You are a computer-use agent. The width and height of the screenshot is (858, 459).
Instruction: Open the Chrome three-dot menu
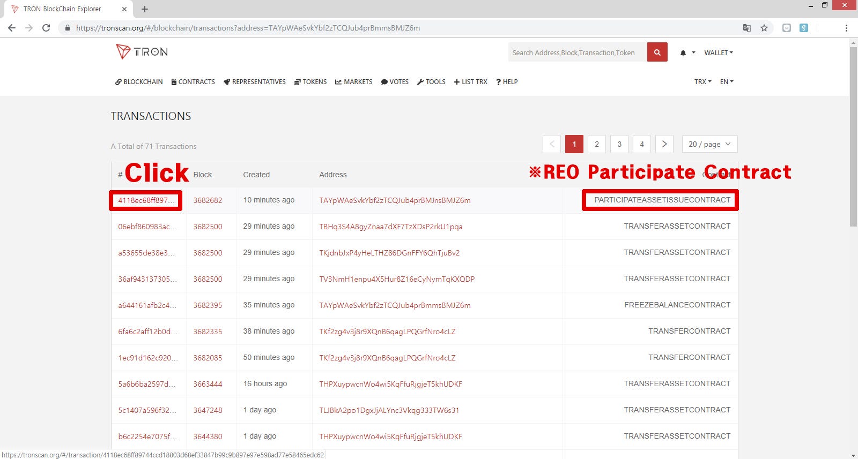coord(846,28)
